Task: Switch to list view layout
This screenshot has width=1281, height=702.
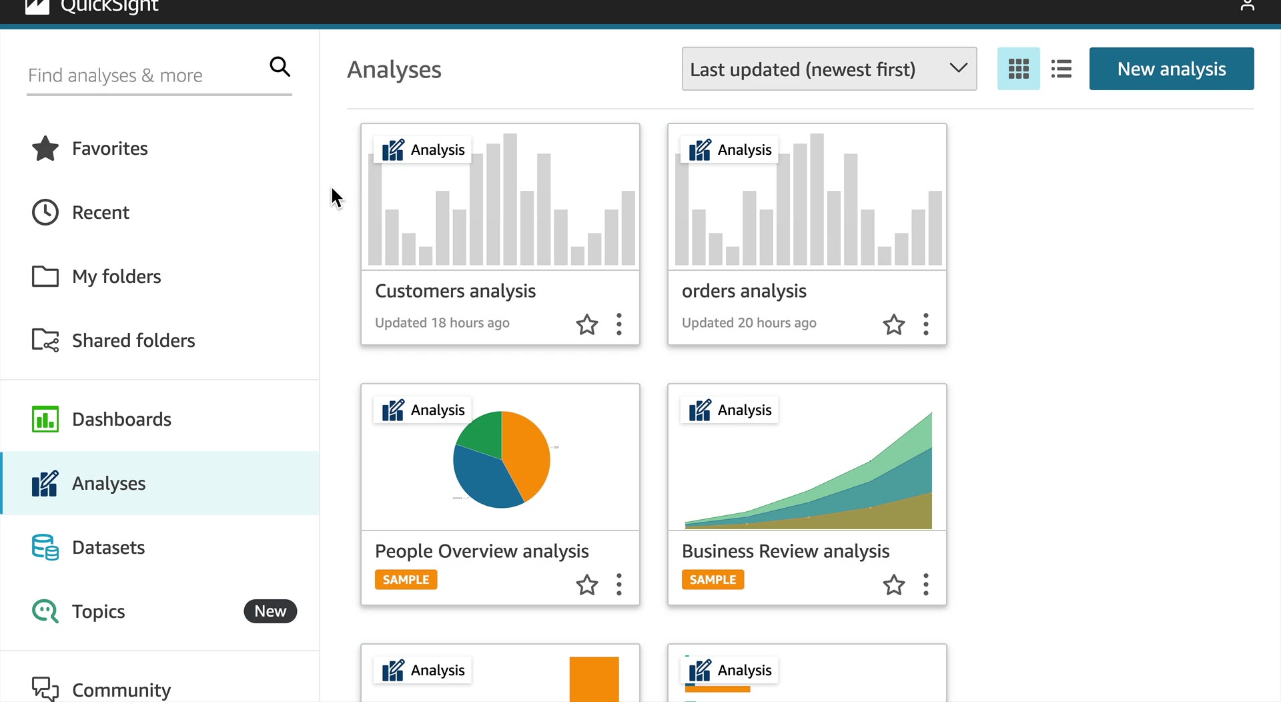Action: point(1061,69)
